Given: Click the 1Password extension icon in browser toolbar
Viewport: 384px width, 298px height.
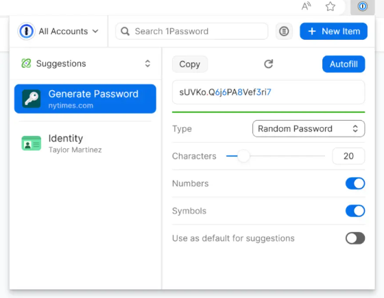Looking at the screenshot, I should coord(362,6).
